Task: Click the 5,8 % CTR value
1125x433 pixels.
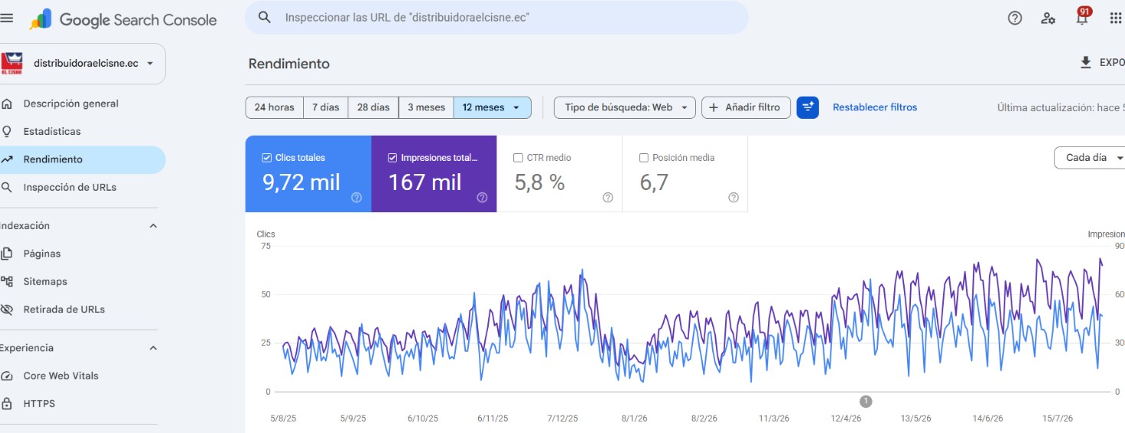Action: (539, 182)
